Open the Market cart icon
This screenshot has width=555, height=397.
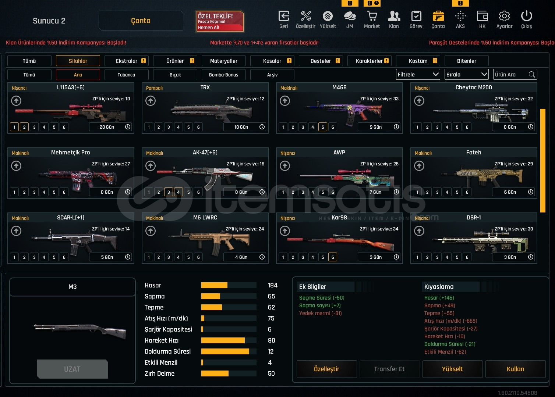(x=372, y=16)
